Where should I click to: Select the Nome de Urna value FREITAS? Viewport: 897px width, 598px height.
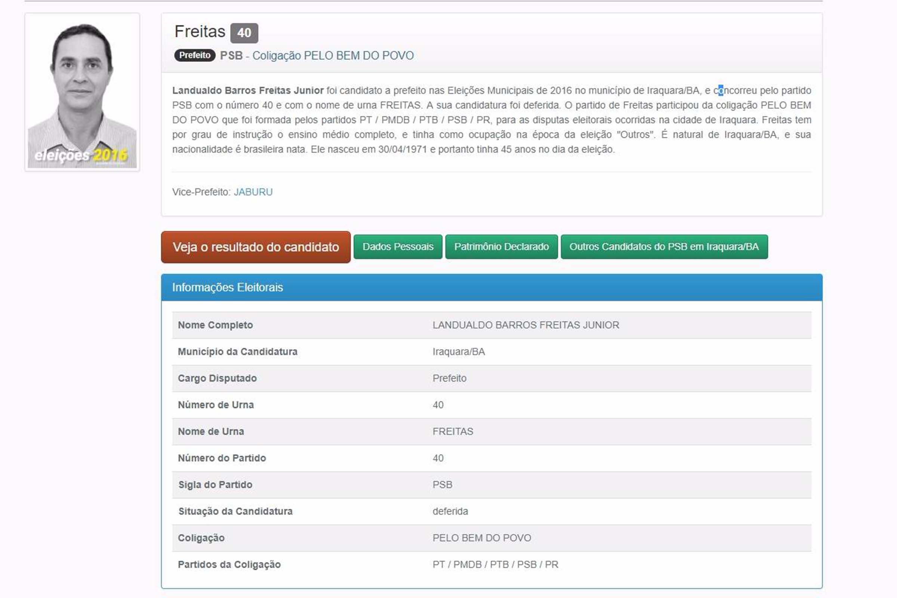(x=453, y=432)
